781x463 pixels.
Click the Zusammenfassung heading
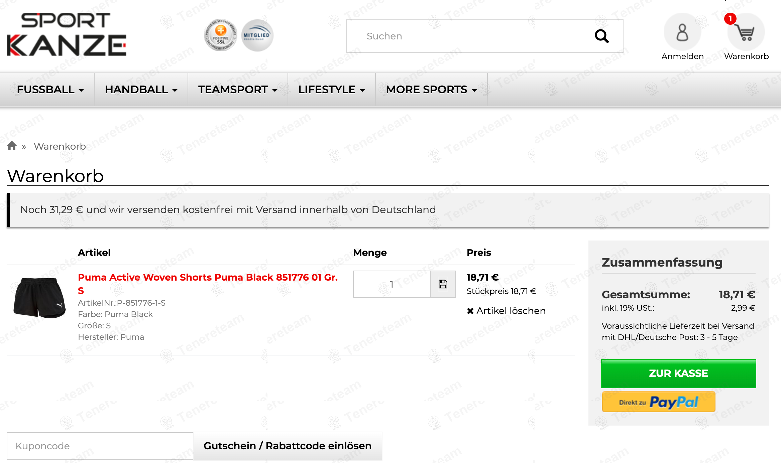tap(662, 262)
